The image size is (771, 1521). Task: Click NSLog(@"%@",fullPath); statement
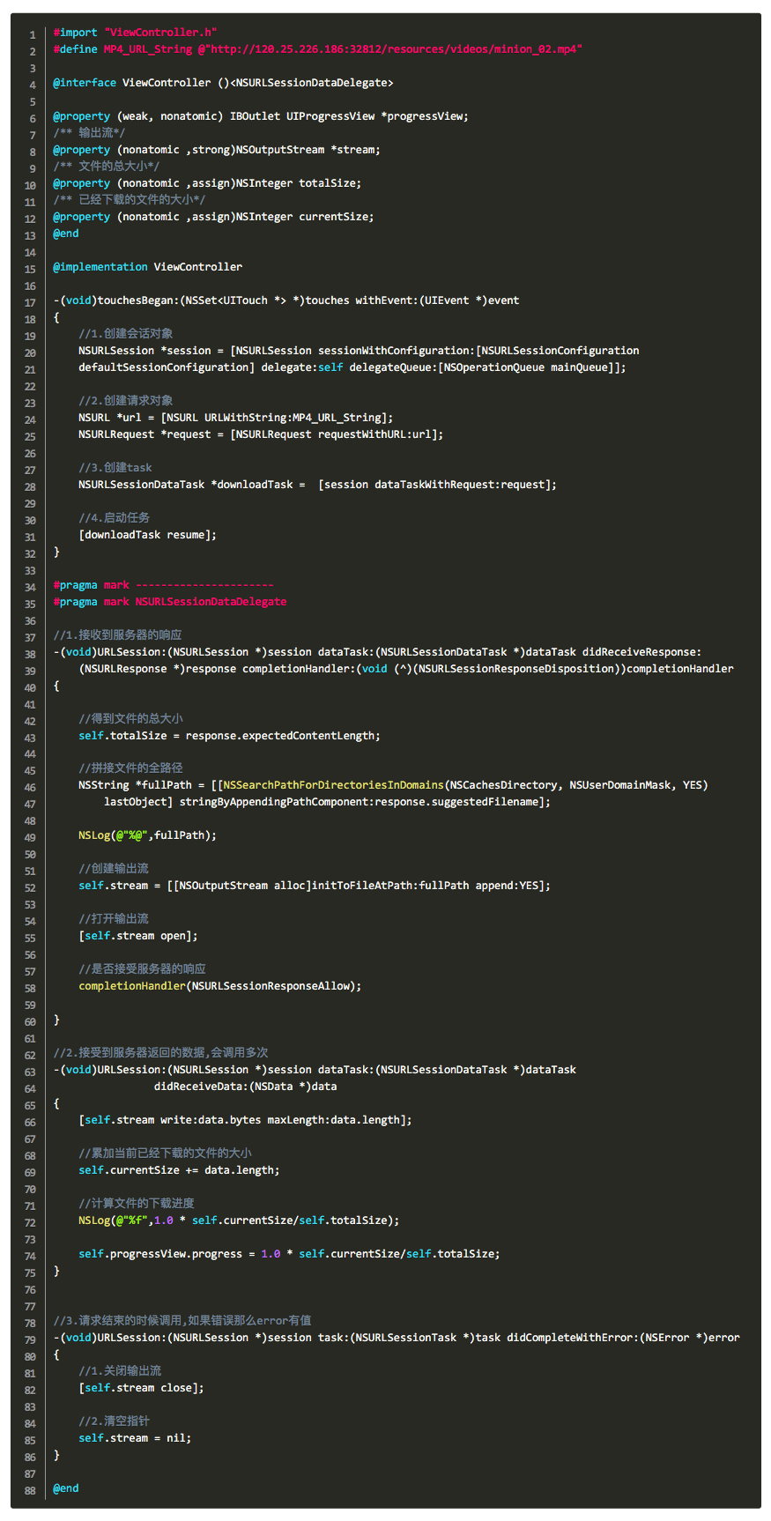[x=147, y=835]
